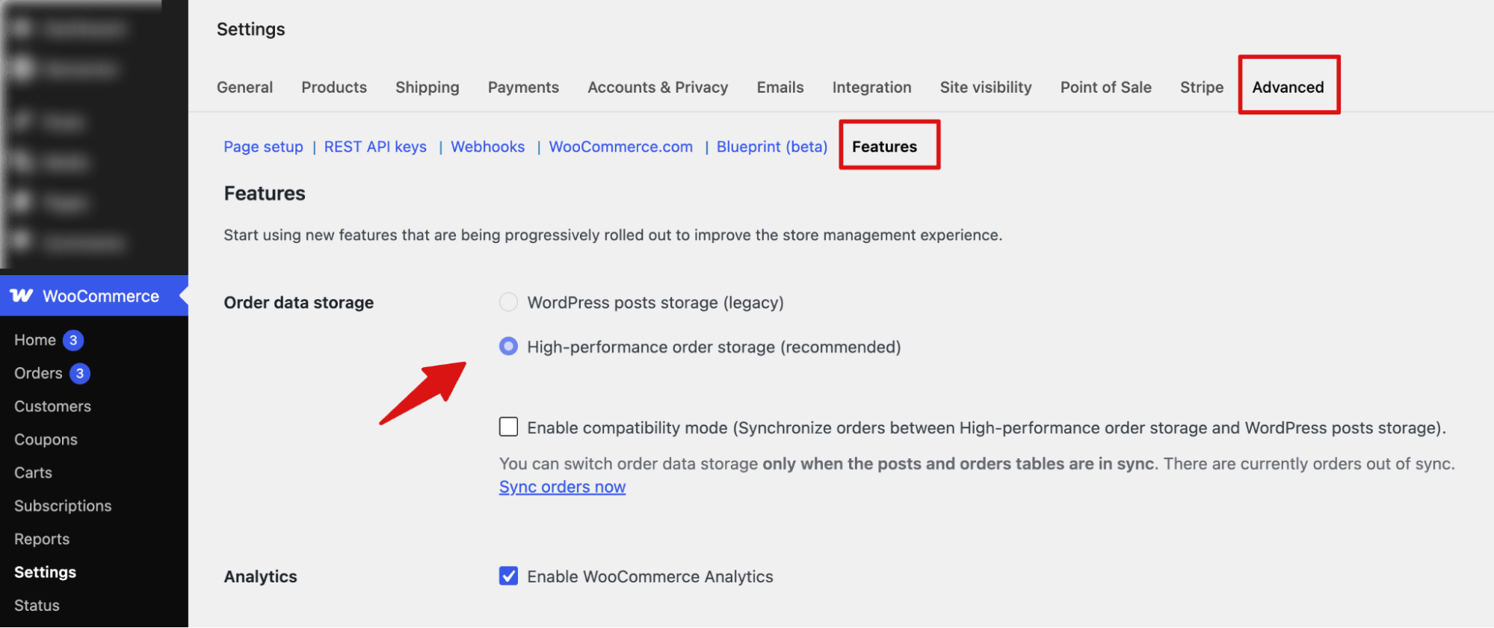
Task: Click the 'Order data storage' label
Action: pos(299,303)
